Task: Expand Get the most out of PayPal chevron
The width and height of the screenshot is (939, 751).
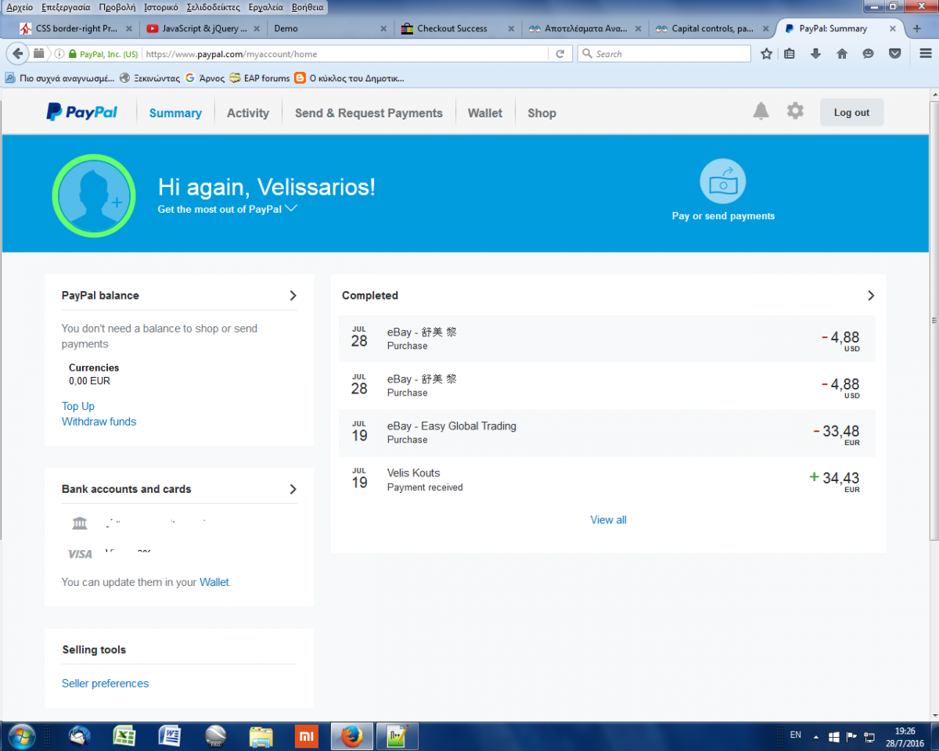Action: 291,209
